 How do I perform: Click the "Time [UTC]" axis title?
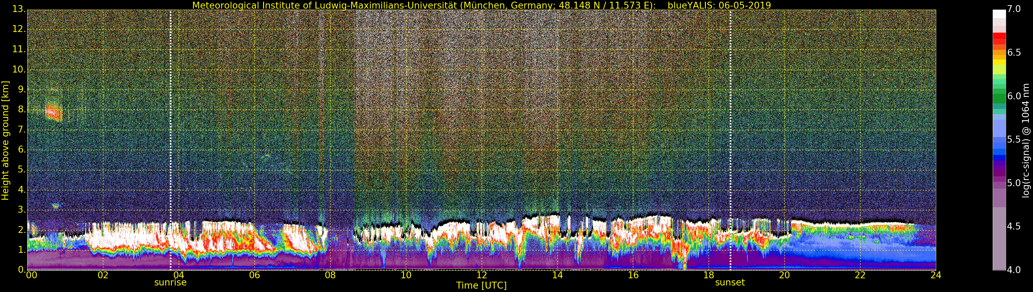481,285
